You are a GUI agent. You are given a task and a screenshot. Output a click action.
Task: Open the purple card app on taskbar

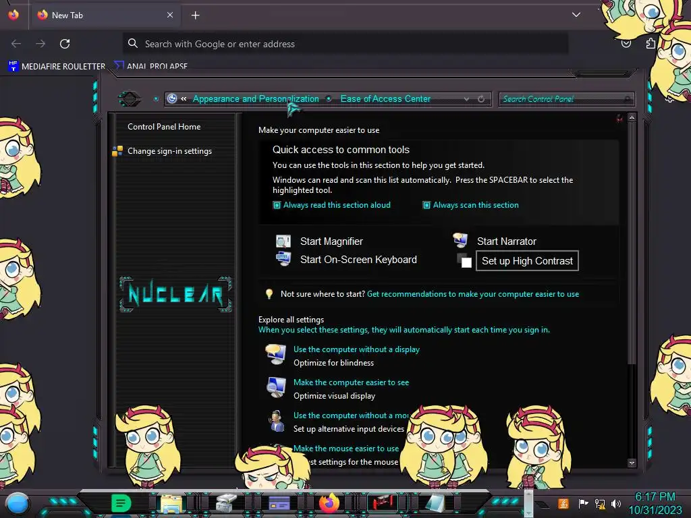point(279,503)
